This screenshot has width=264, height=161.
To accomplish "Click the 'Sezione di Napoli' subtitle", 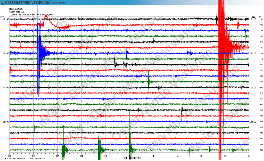I will (x=59, y=3).
